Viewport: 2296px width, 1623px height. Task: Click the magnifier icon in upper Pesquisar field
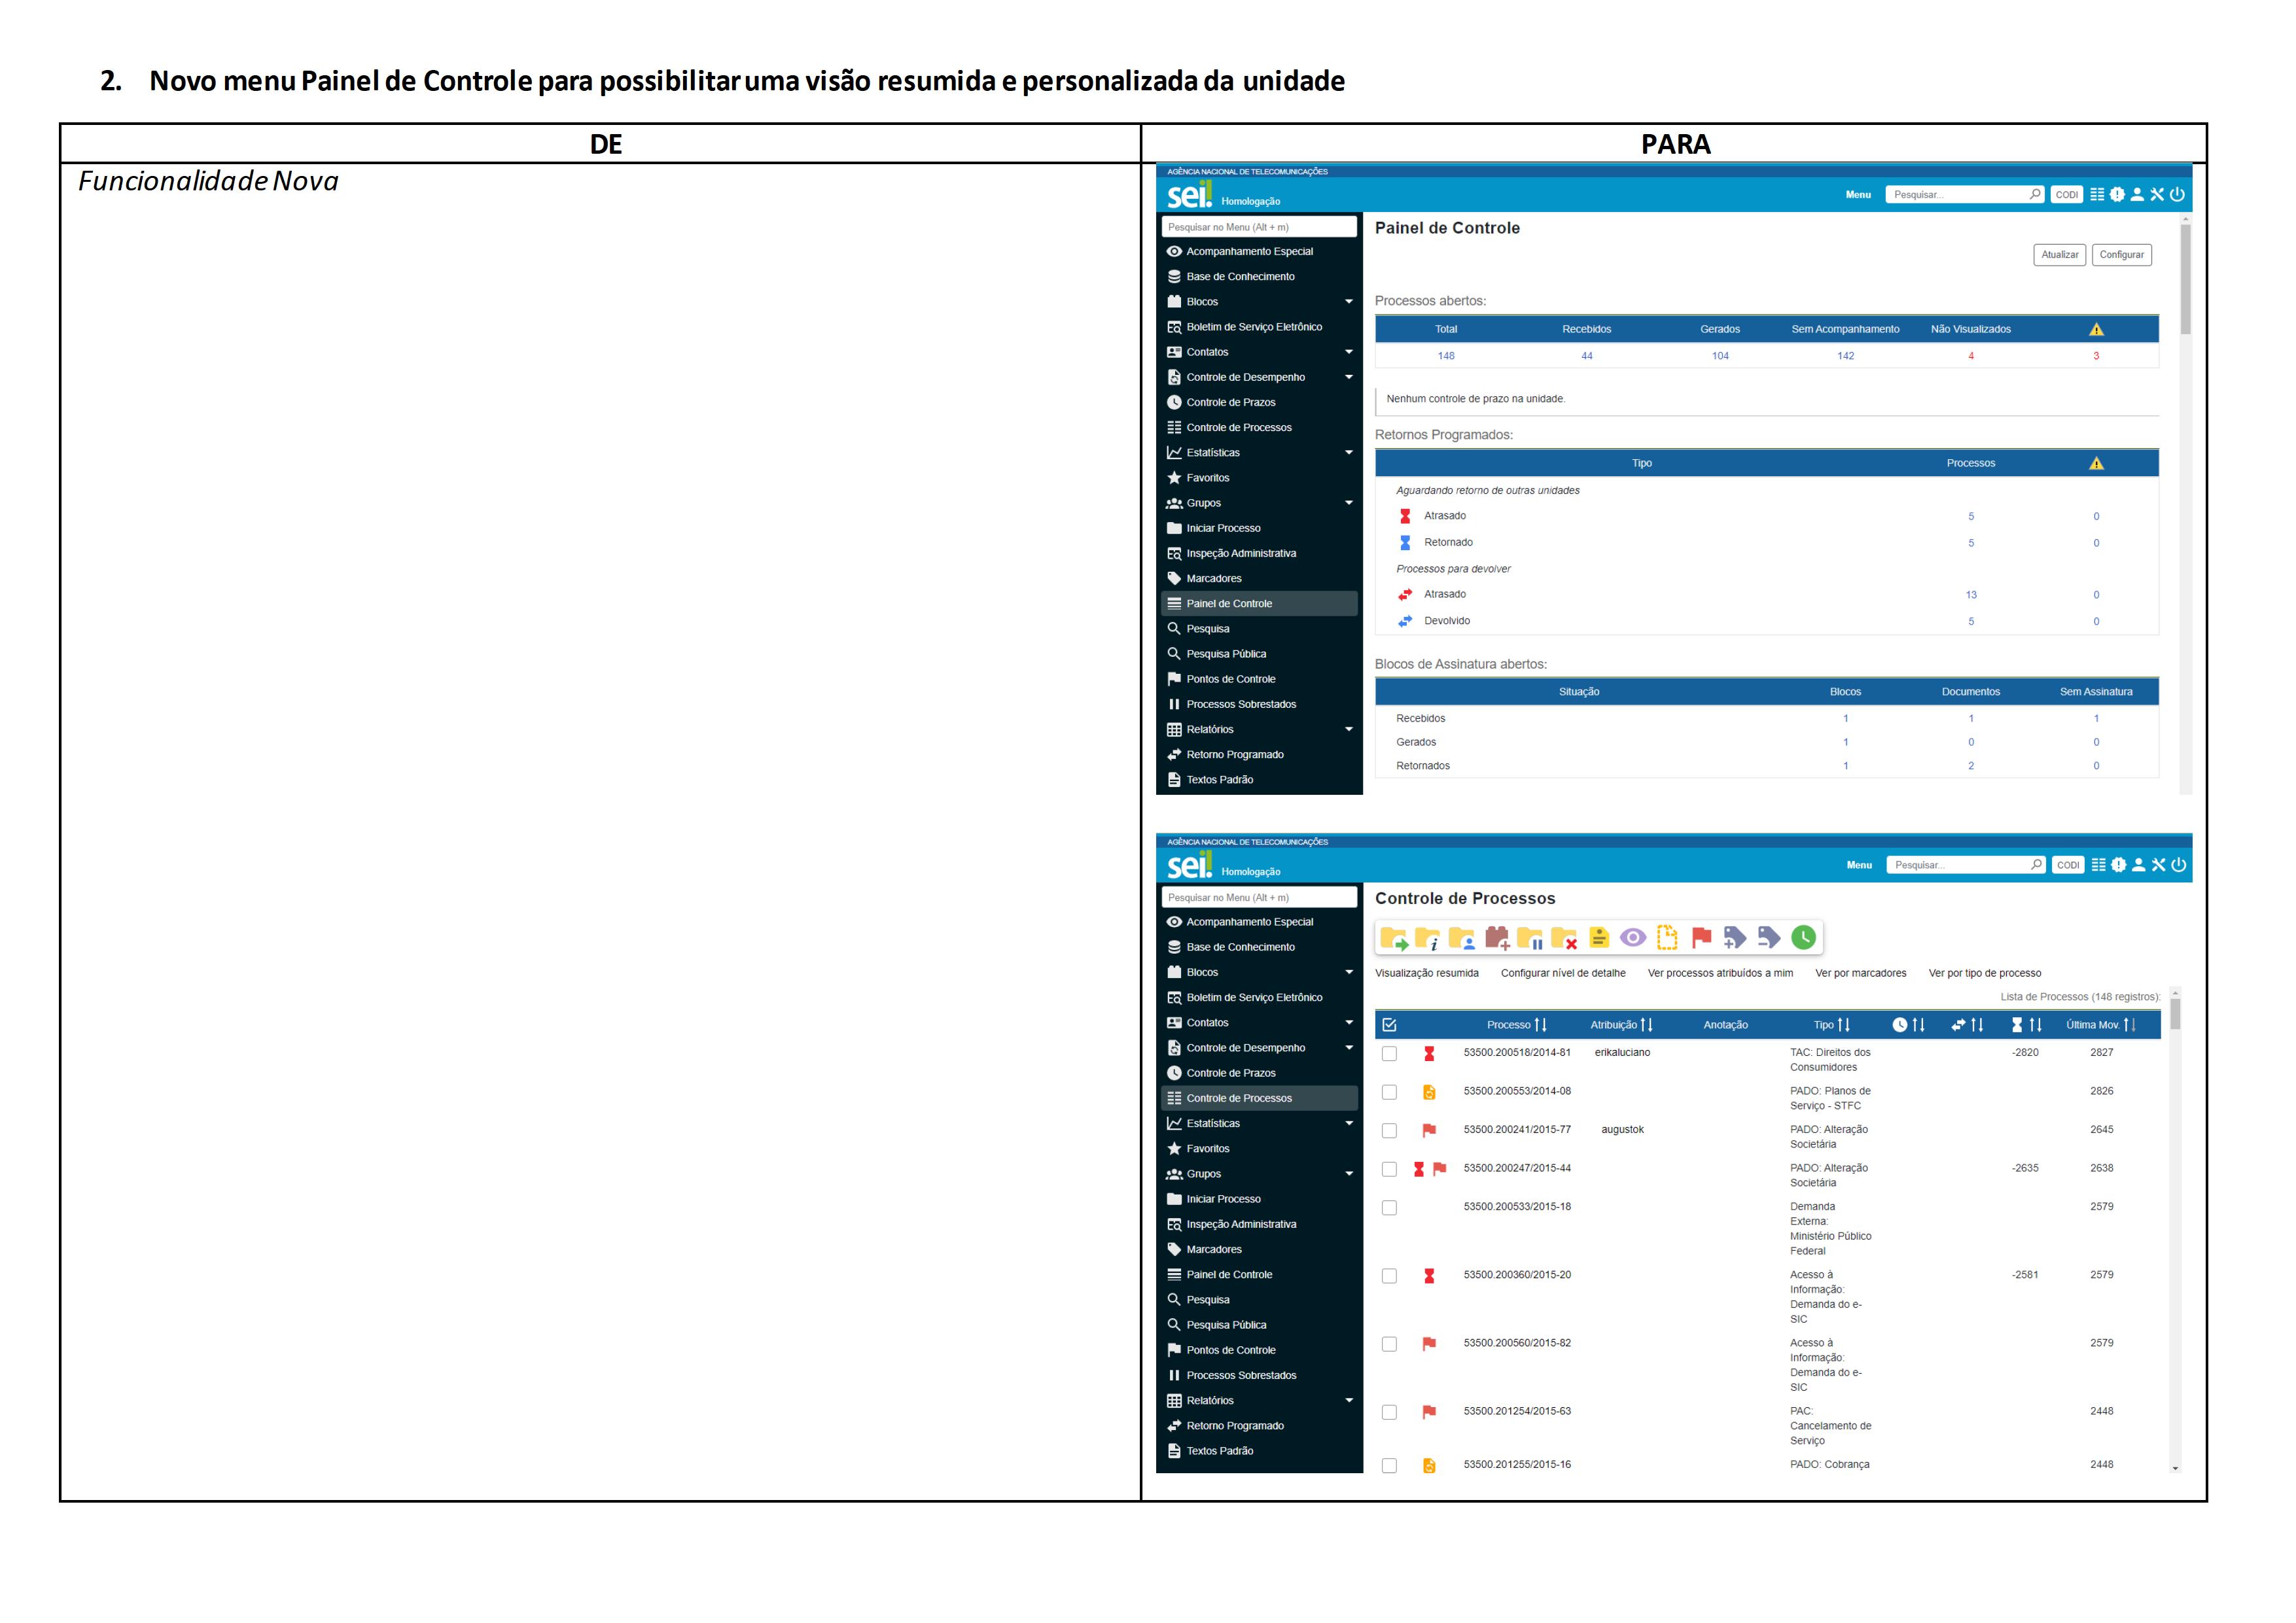2035,194
